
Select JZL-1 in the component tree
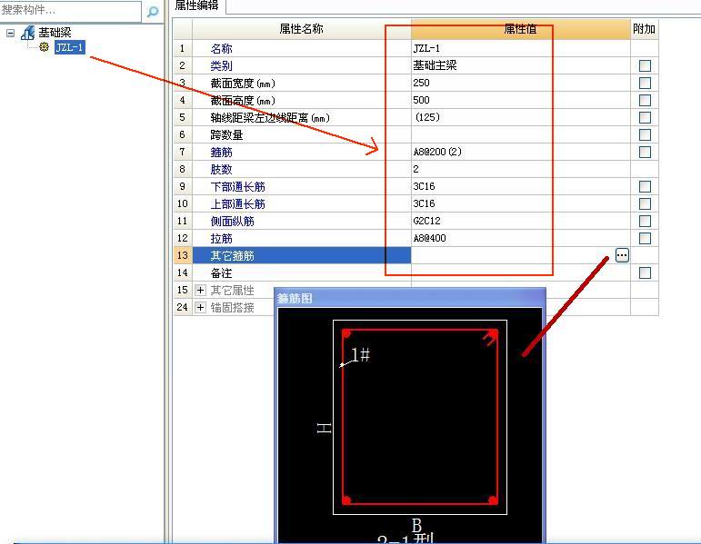click(69, 47)
